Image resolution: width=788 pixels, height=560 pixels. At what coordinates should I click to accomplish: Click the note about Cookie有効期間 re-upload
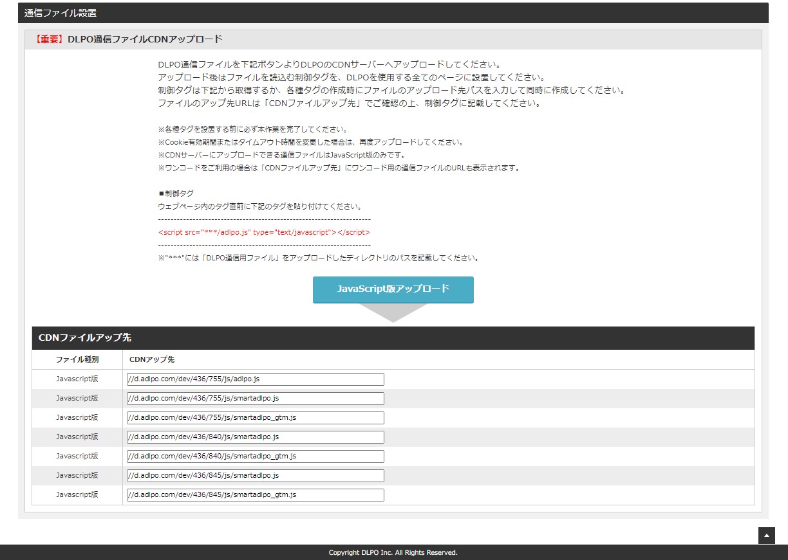(x=311, y=142)
